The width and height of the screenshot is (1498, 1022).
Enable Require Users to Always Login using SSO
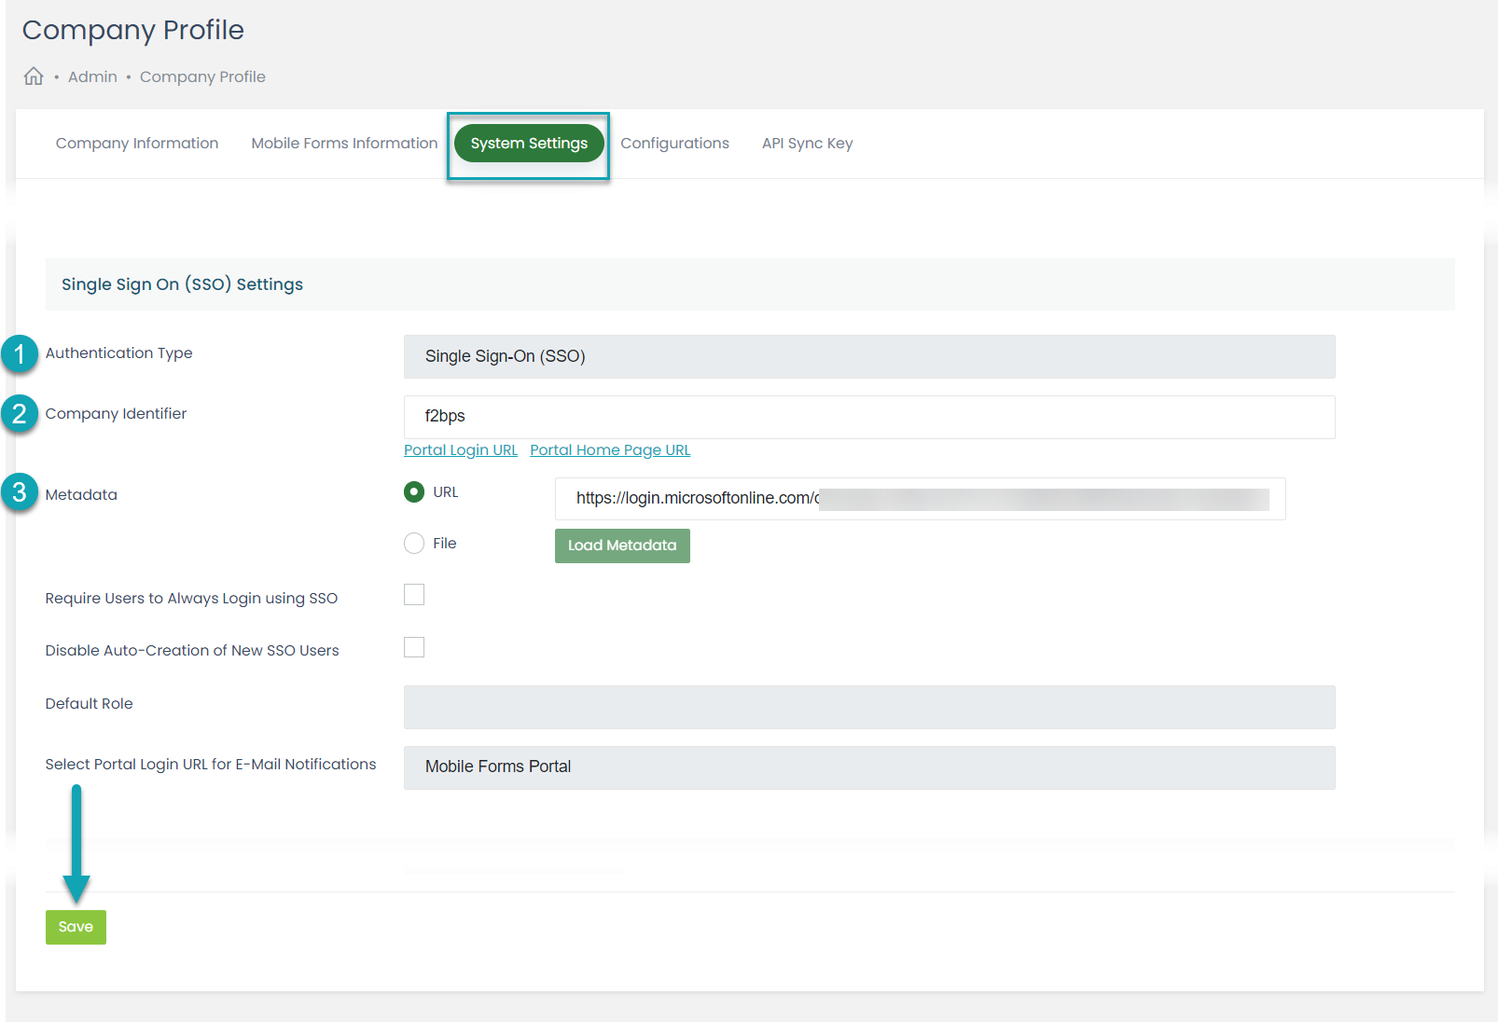point(414,595)
